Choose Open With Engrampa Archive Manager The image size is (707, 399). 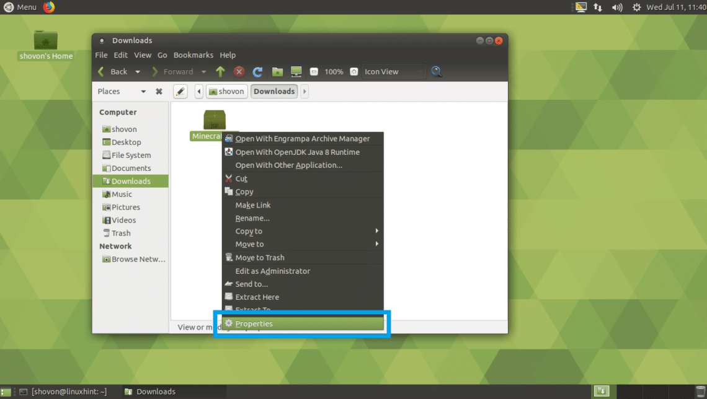303,139
